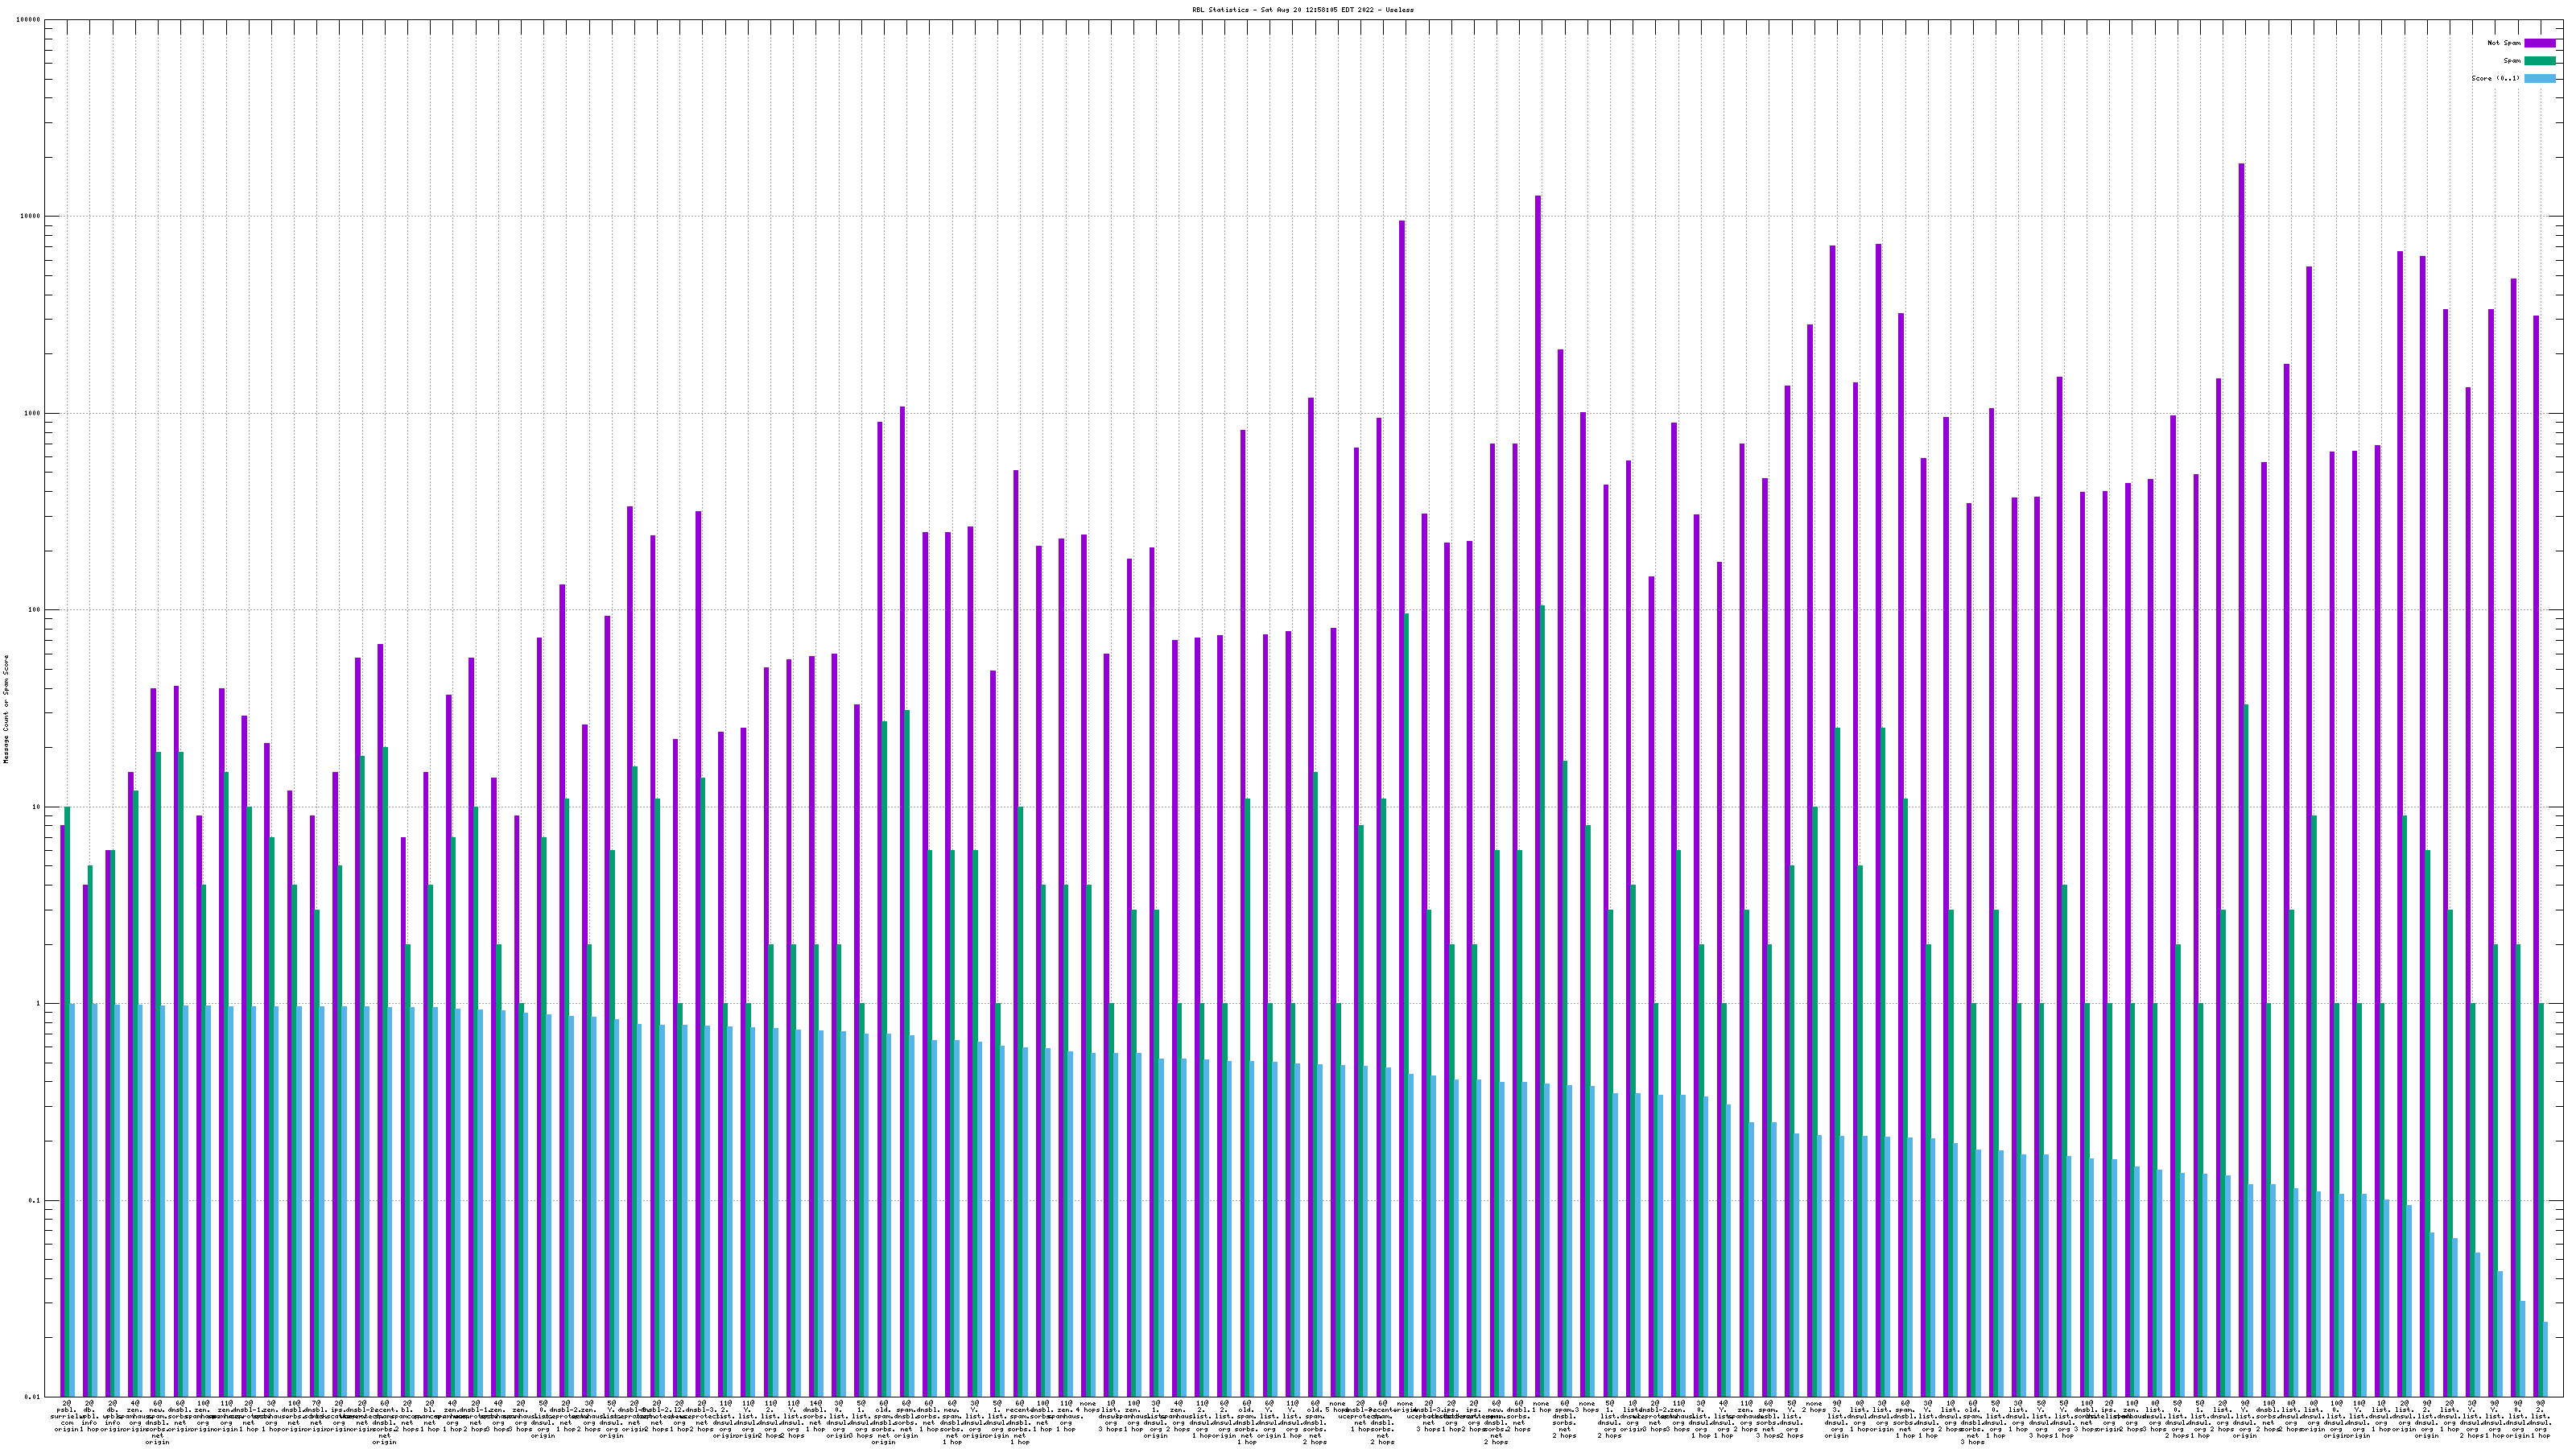Click the 0.1 y-axis tick label
The width and height of the screenshot is (2576, 1449).
34,1200
